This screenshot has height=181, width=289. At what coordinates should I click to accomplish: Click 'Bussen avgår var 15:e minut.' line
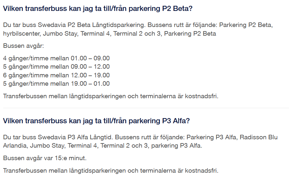coord(45,158)
